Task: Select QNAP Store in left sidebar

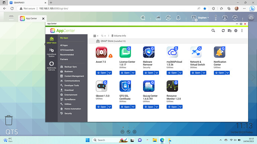Action: click(51, 40)
